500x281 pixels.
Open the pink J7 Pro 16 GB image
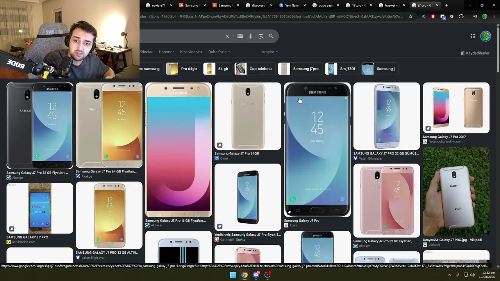pos(179,149)
